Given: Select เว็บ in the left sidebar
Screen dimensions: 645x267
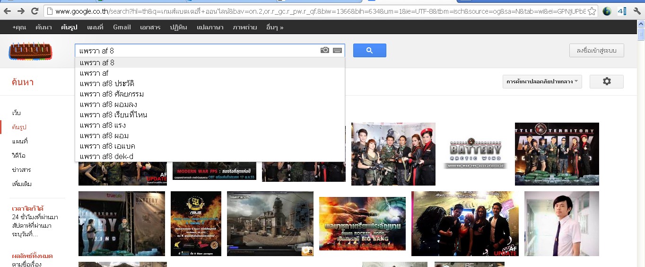Looking at the screenshot, I should pos(17,113).
